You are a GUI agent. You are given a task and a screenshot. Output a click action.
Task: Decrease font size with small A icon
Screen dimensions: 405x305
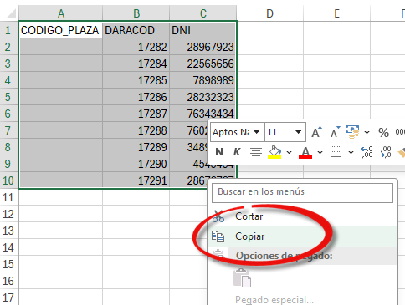tap(335, 132)
